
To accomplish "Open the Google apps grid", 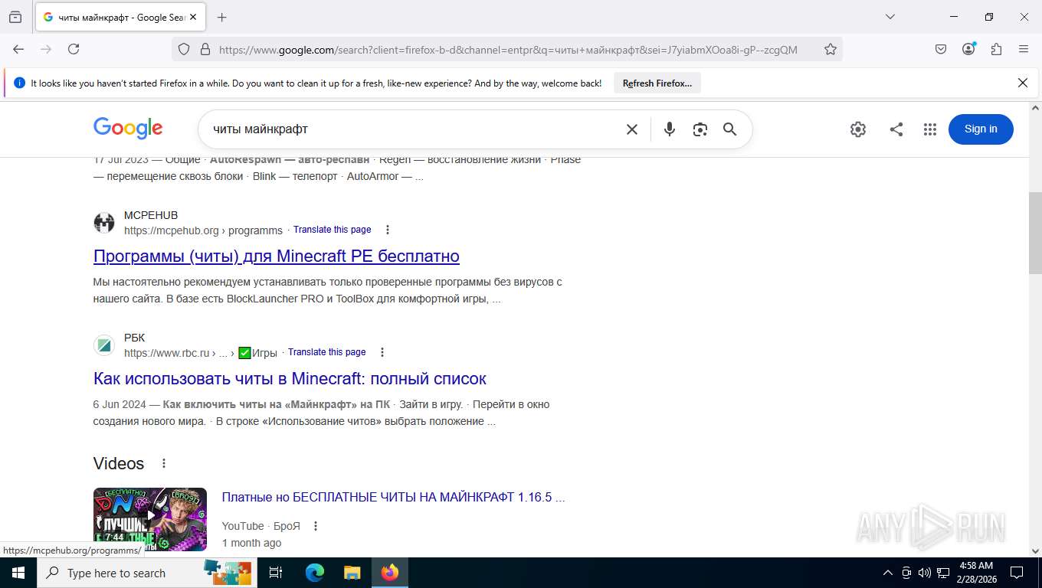I will click(x=930, y=129).
